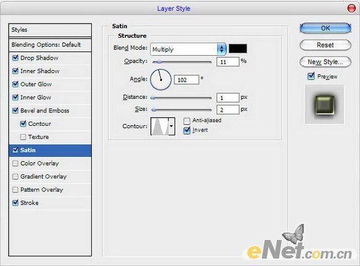Enable the Anti-aliased checkbox
Image resolution: width=360 pixels, height=266 pixels.
tap(187, 121)
